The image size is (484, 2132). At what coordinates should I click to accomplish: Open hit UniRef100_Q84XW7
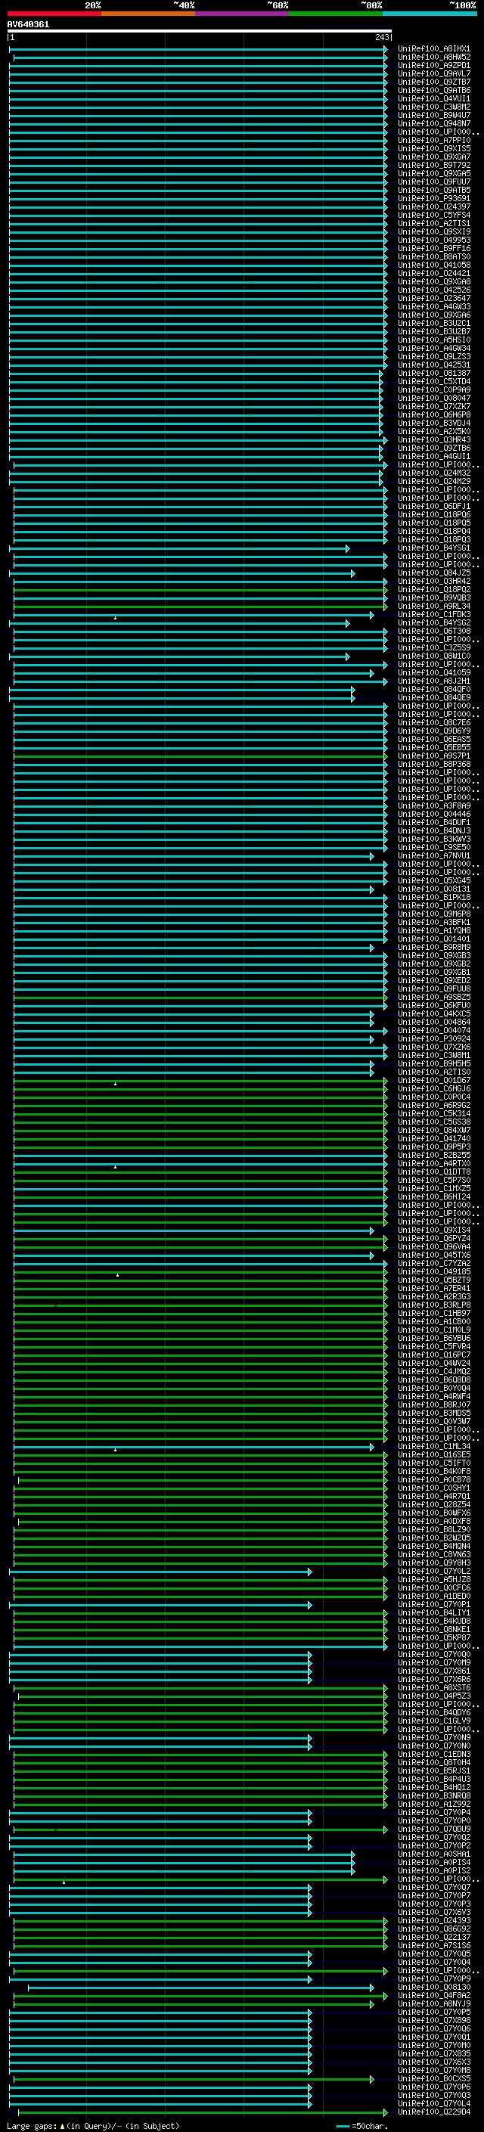coord(433,1131)
